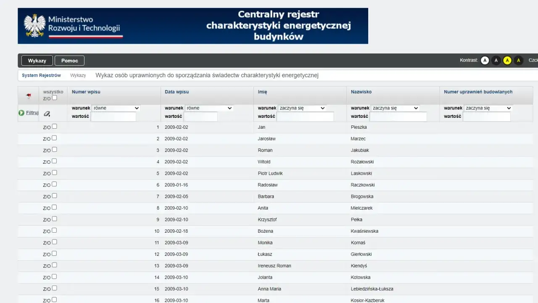Check the box for entry Jan Pieszka

click(x=54, y=127)
